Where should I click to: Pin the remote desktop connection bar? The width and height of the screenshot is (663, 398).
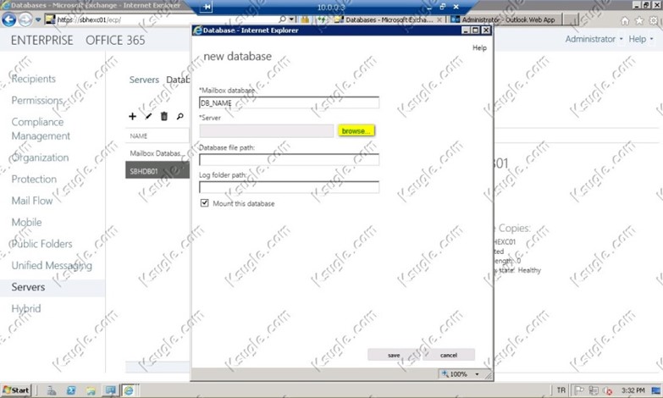click(207, 7)
